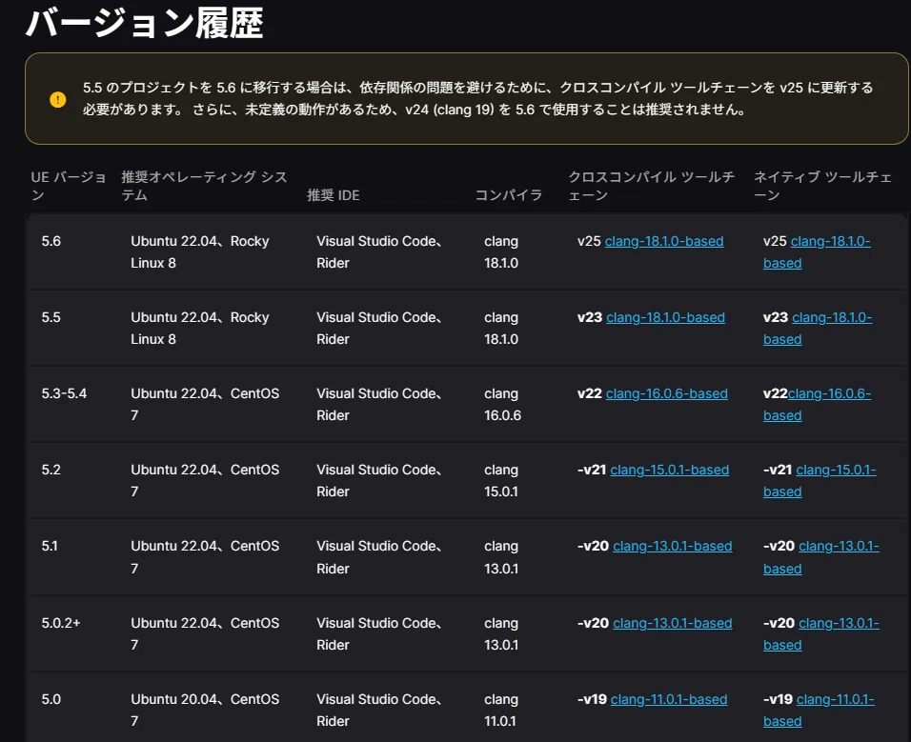Click the クロスコンパイル ツールチェーン column header
Image resolution: width=911 pixels, height=742 pixels.
tap(651, 186)
